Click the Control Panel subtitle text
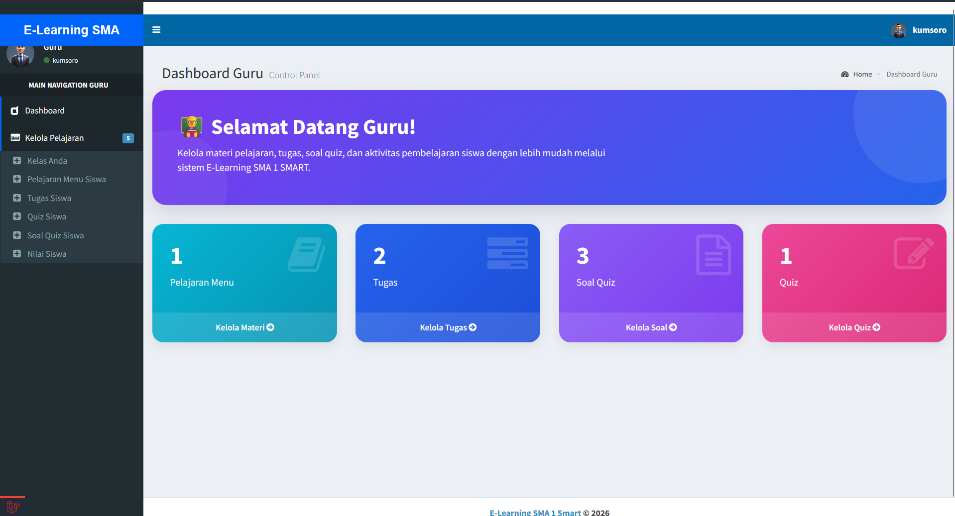 pos(294,75)
